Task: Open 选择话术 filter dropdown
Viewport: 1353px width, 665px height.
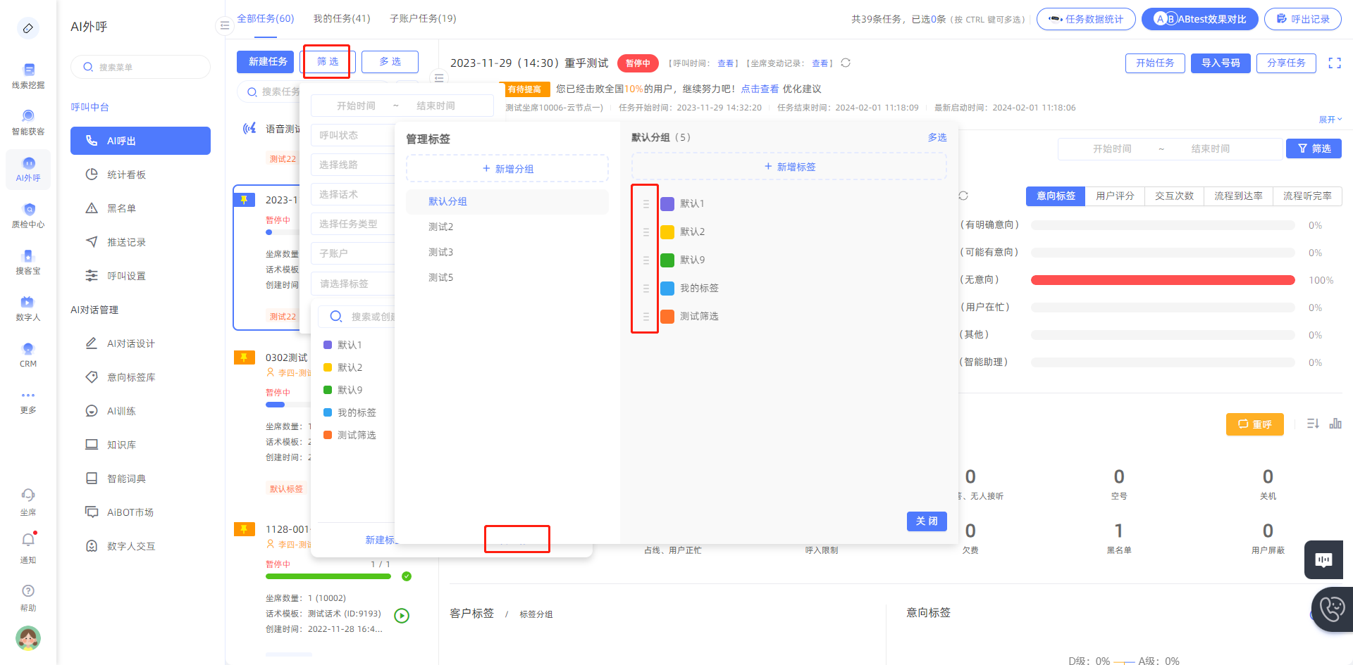Action: tap(352, 194)
